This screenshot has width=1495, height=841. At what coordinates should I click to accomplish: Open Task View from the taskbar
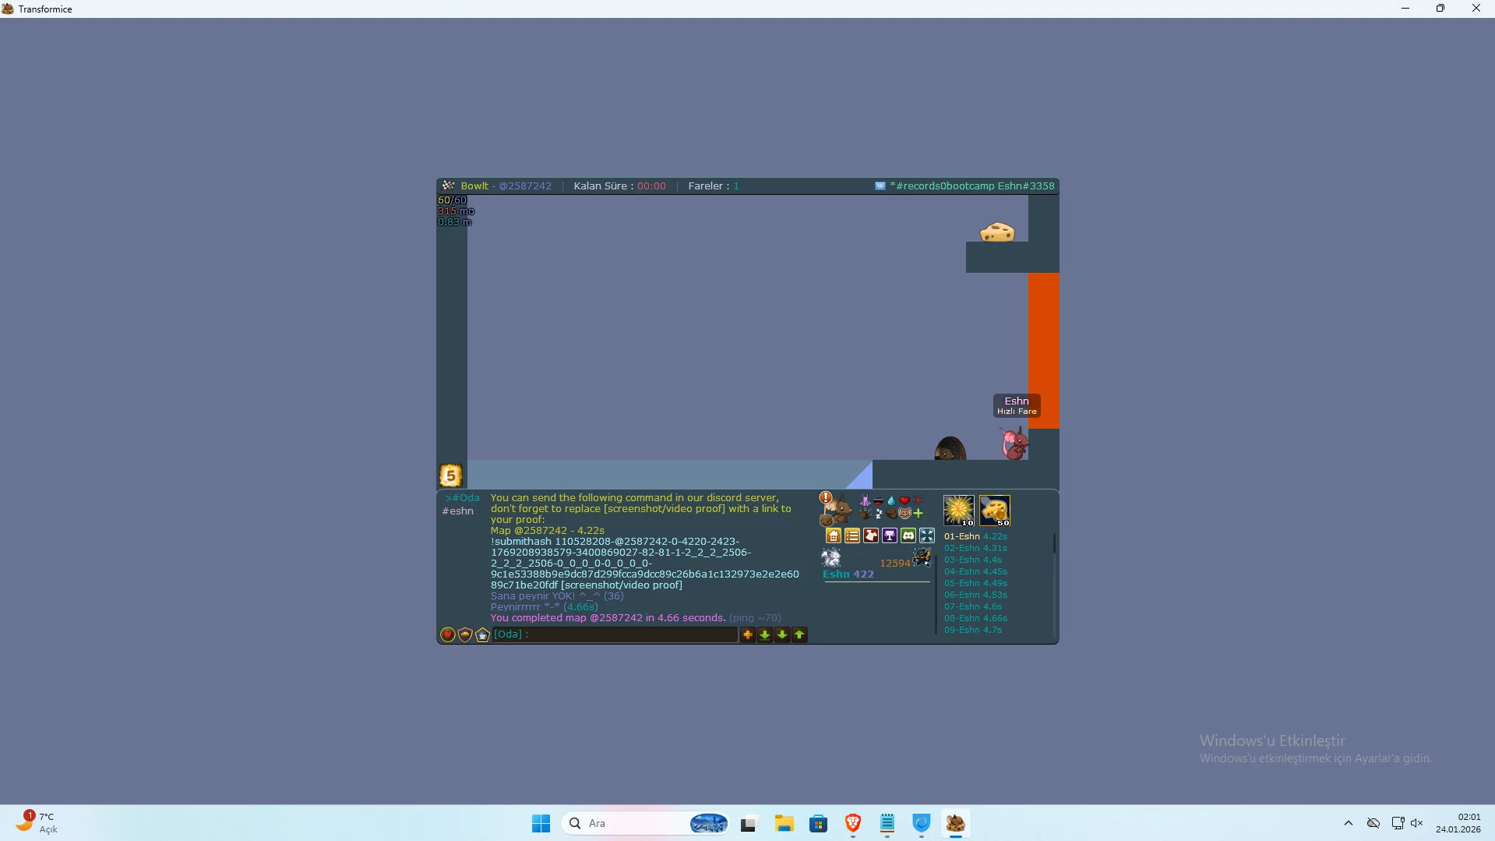click(749, 823)
